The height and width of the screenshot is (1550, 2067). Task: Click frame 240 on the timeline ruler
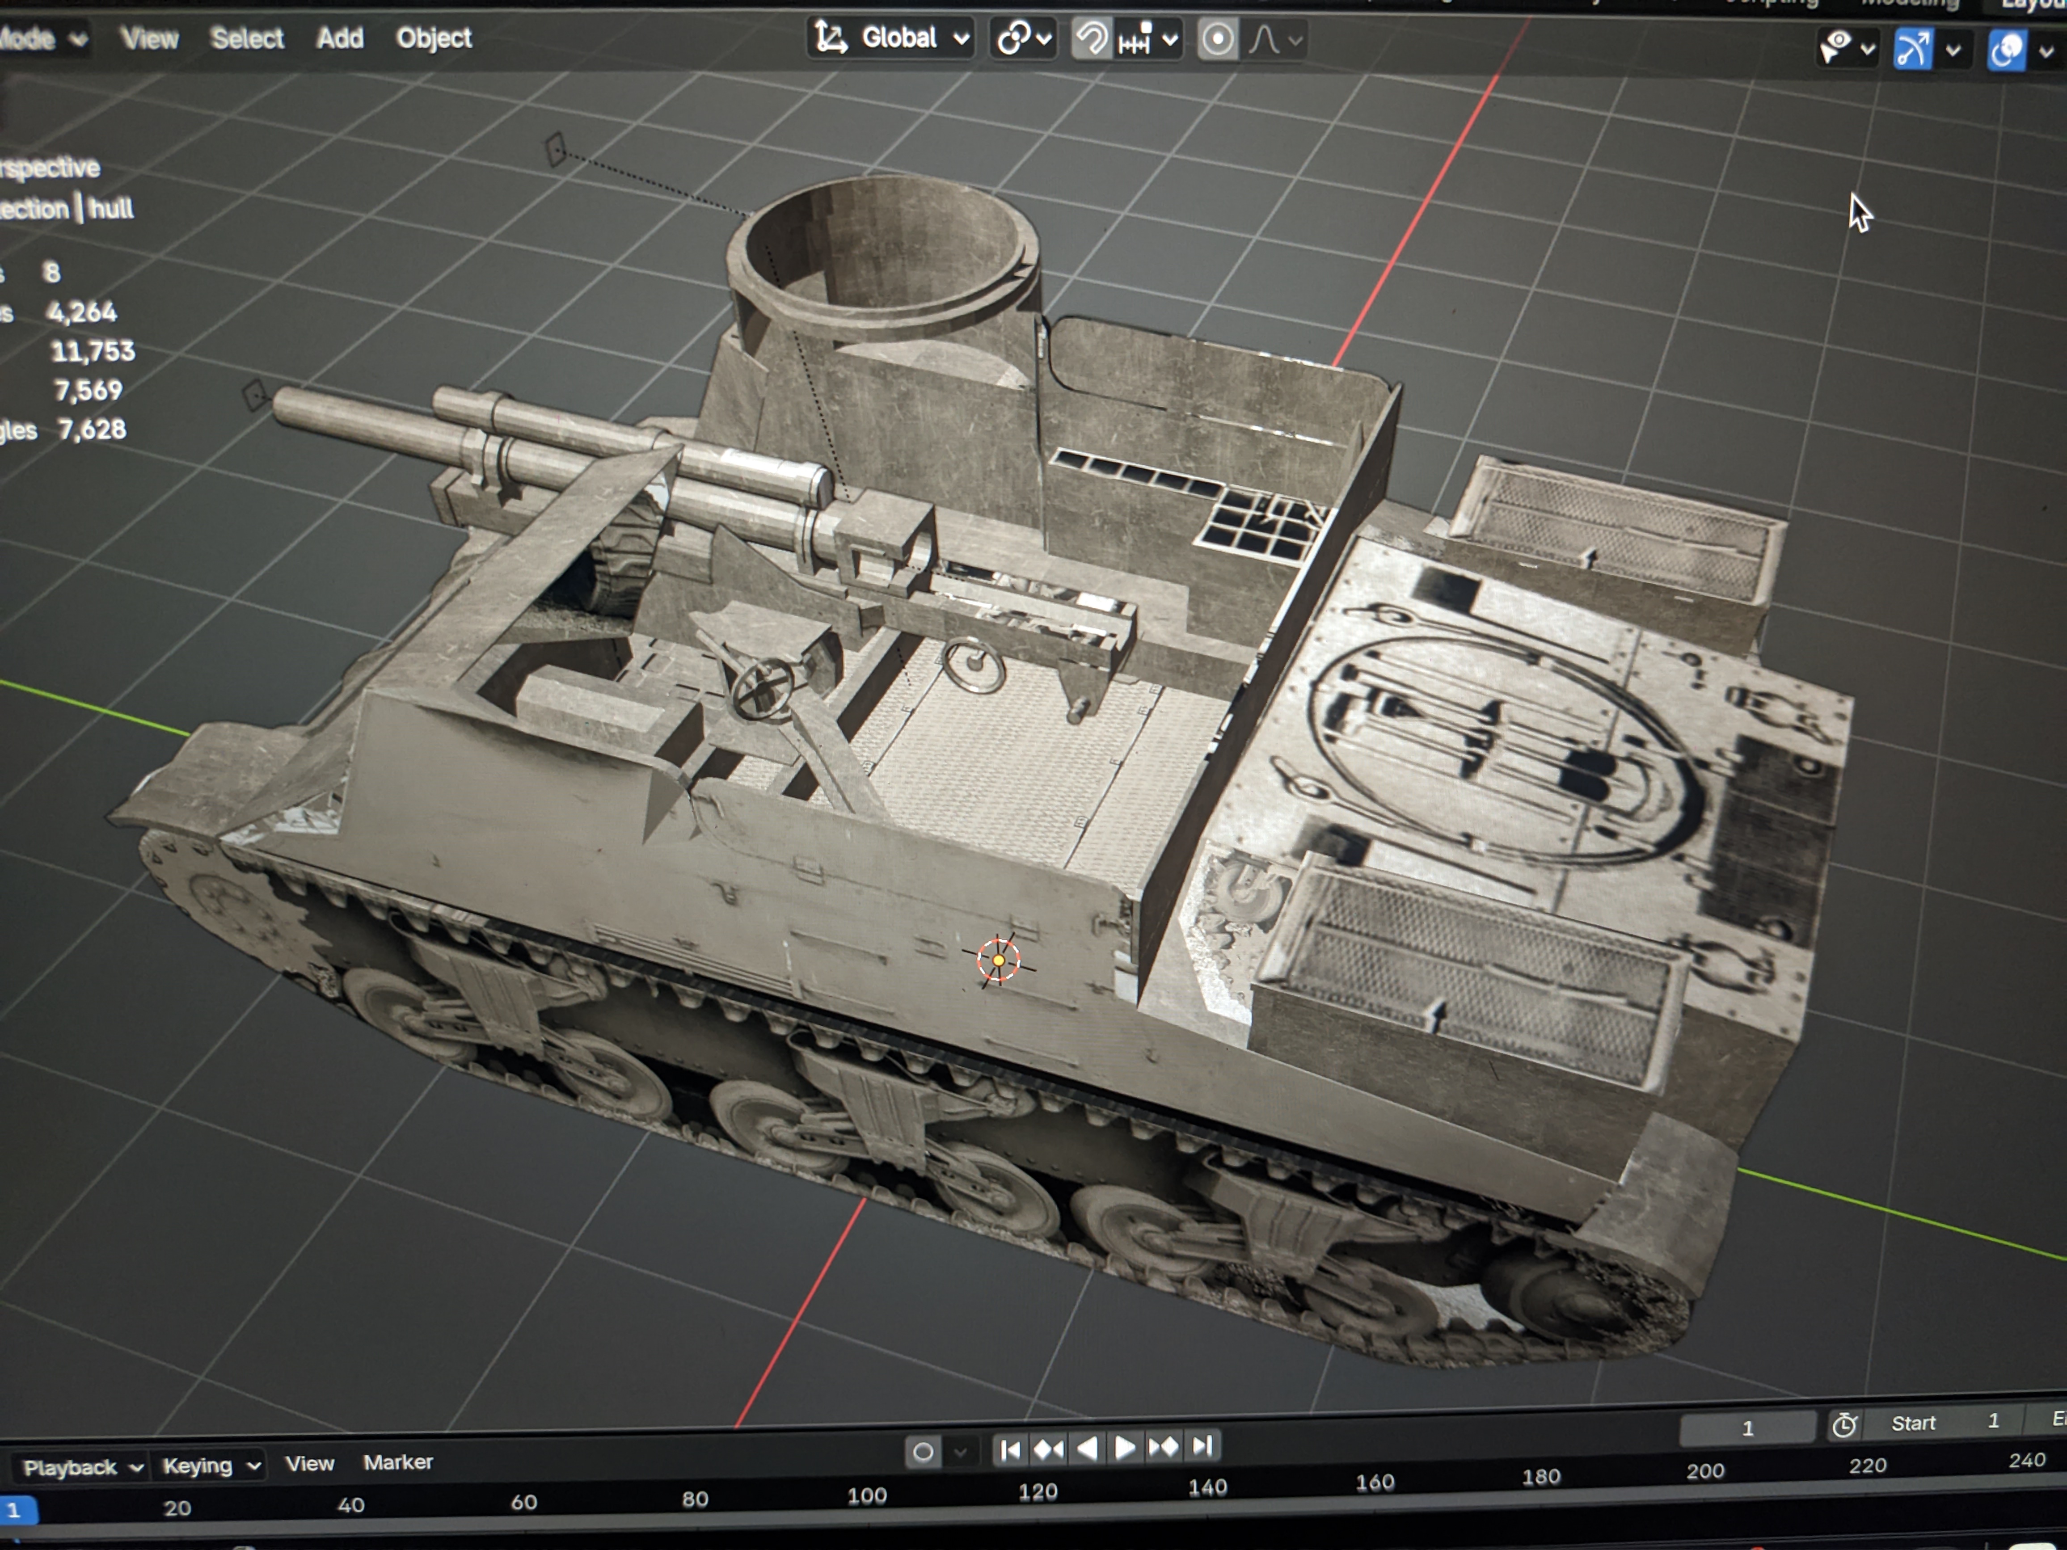(2028, 1460)
